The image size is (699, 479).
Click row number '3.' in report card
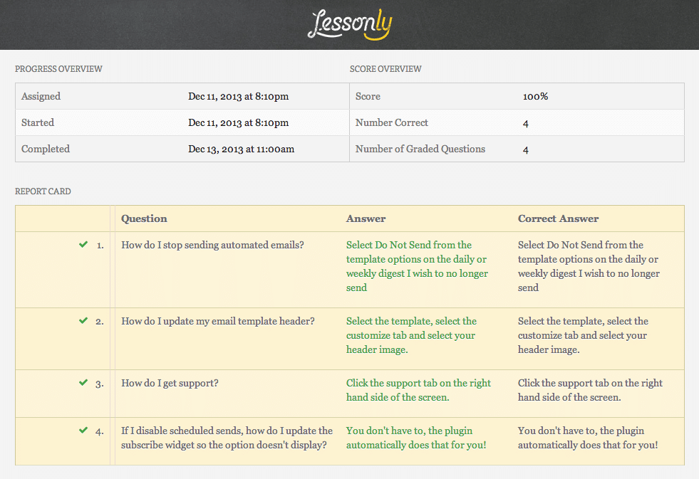click(x=100, y=384)
